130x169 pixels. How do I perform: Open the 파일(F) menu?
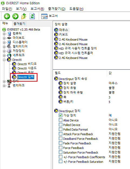coord(7,9)
